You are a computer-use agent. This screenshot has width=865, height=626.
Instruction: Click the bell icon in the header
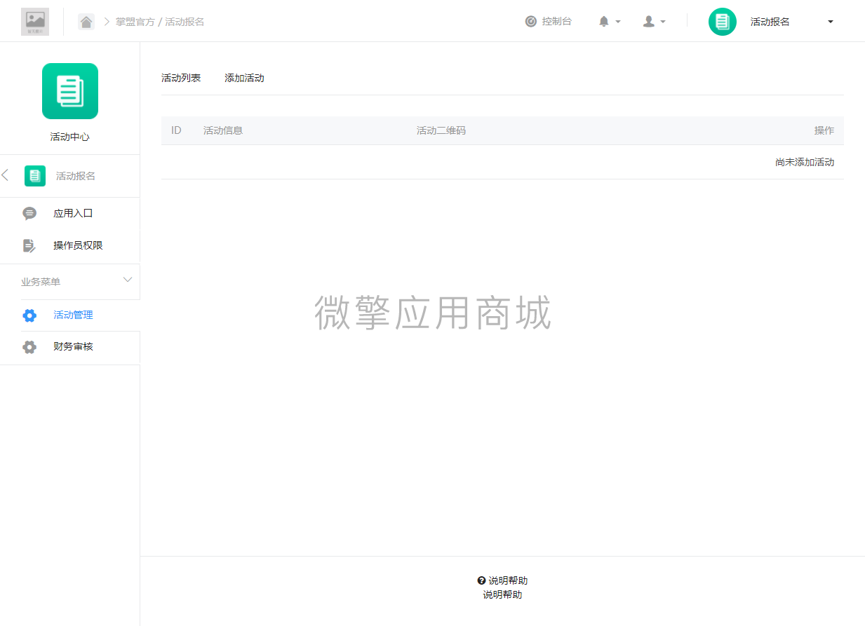(x=604, y=22)
